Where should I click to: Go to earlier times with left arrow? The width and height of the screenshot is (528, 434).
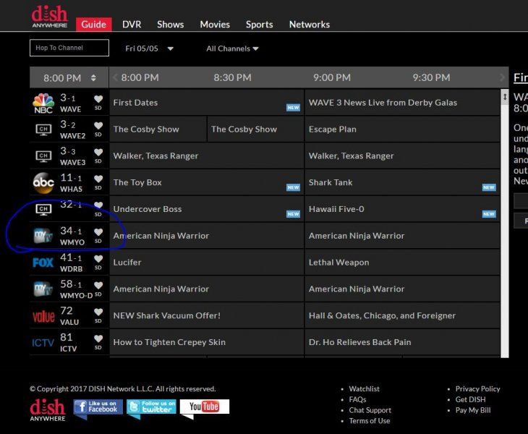coord(115,78)
